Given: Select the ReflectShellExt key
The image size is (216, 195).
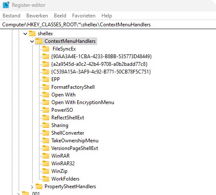Looking at the screenshot, I should (x=67, y=118).
